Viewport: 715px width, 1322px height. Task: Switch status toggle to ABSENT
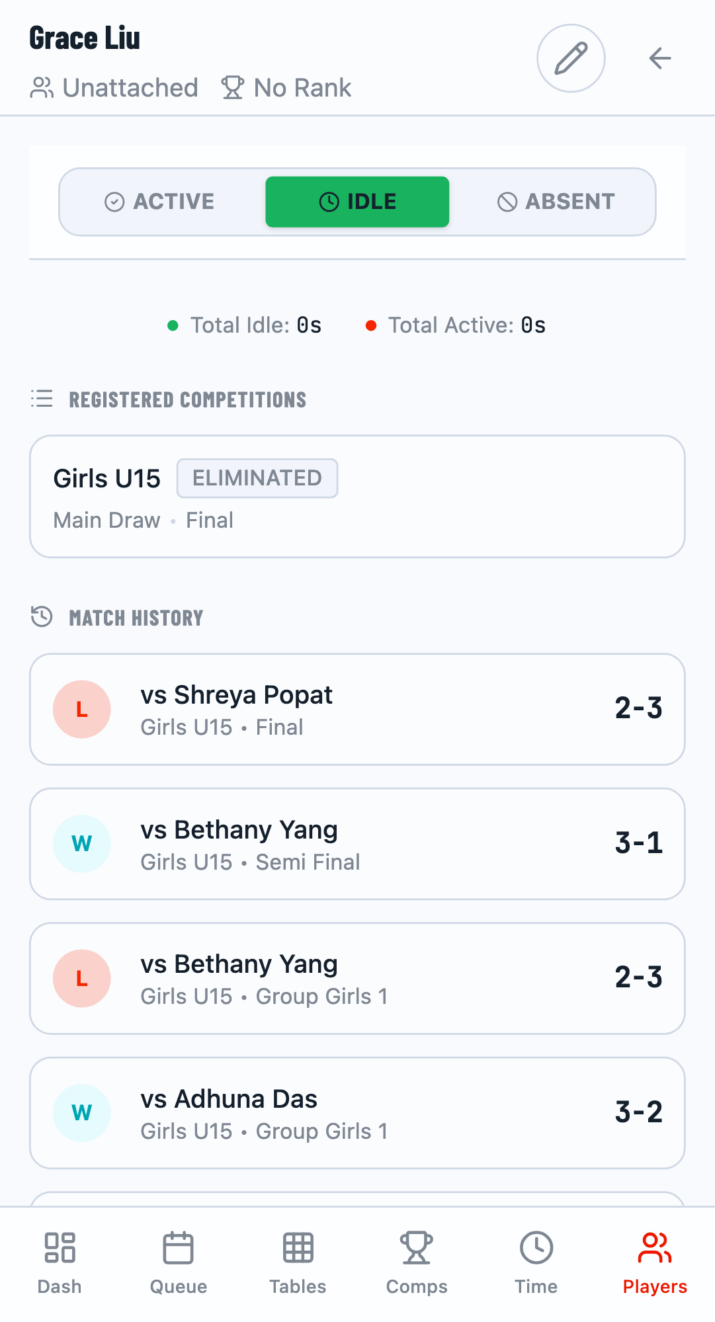(555, 202)
